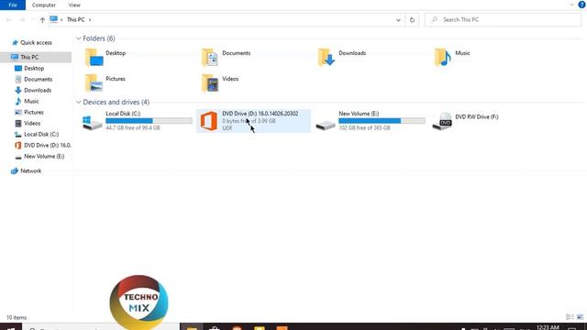Switch to large icons view in status bar
Viewport: 587px width, 330px height.
pyautogui.click(x=580, y=317)
